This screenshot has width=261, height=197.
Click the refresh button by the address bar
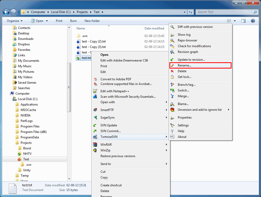191,12
